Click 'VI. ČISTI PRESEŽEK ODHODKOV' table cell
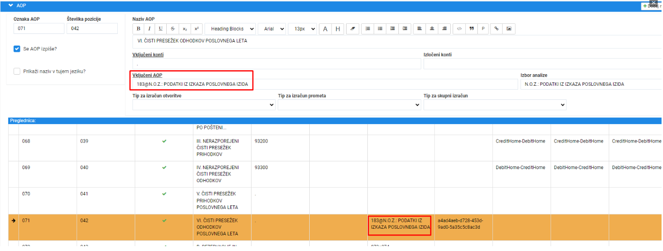This screenshot has height=251, width=663. coord(222,227)
